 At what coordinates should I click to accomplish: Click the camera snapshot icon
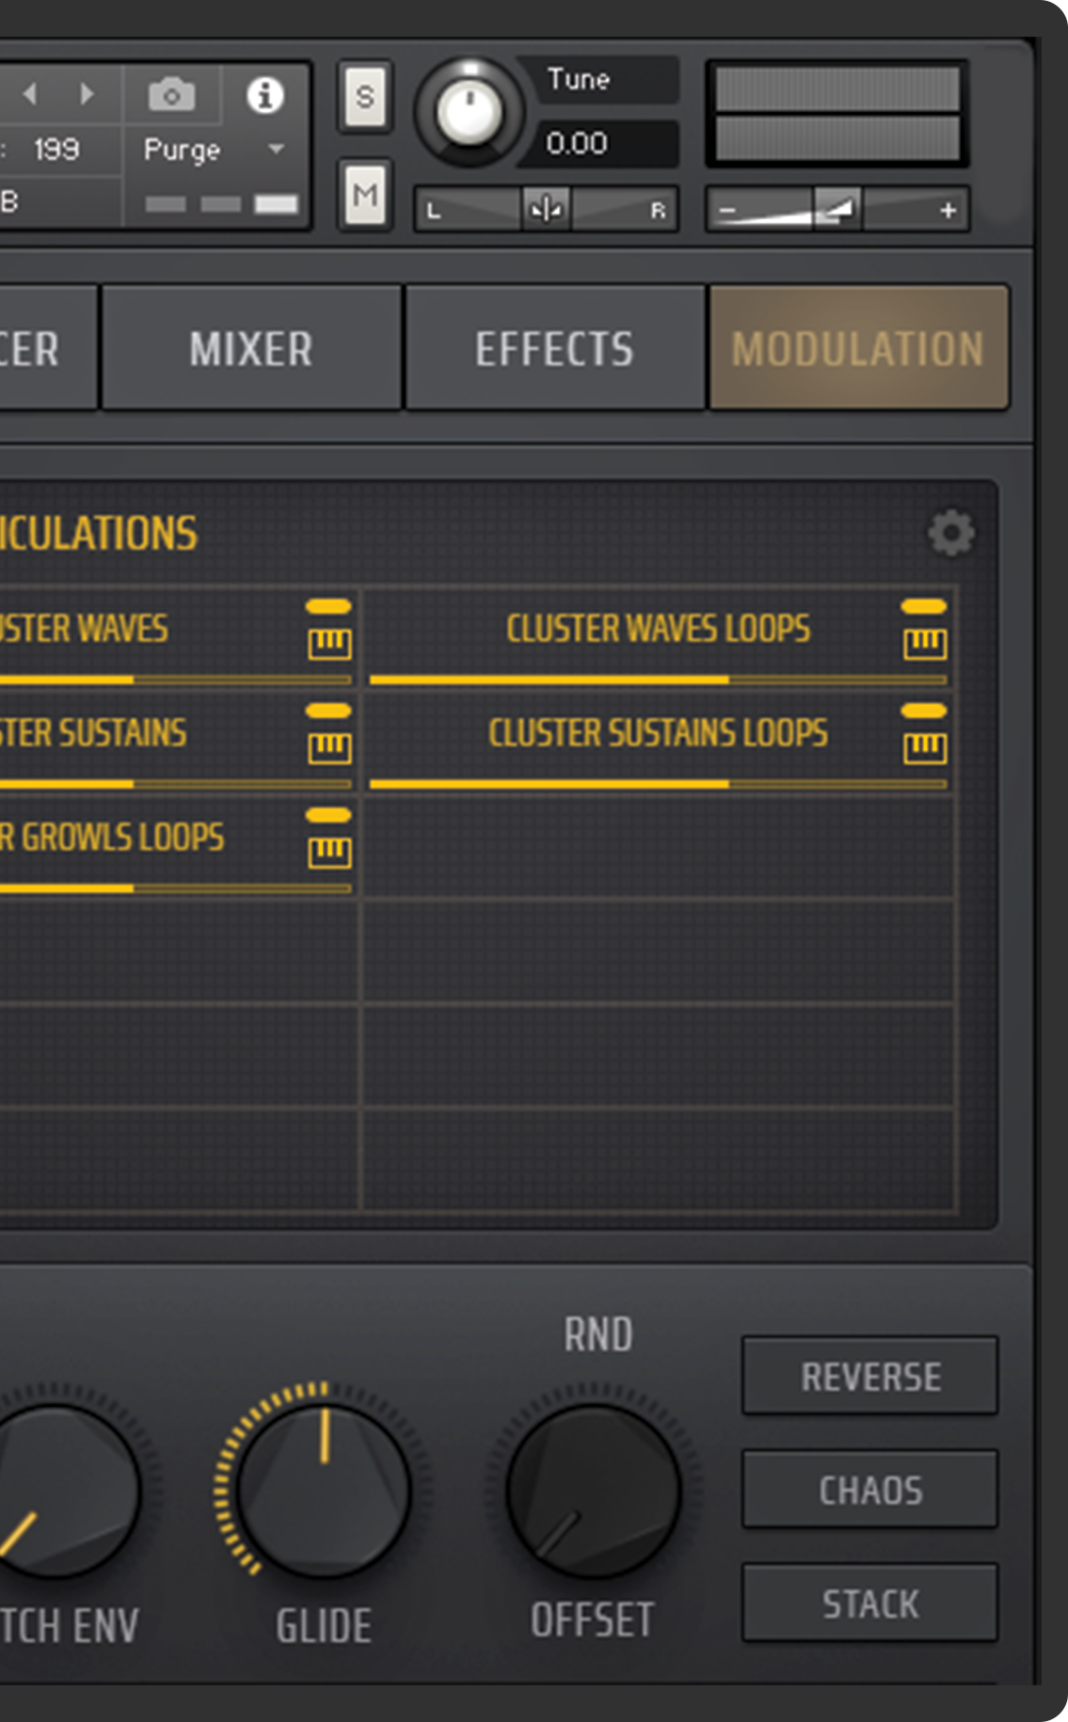pos(171,95)
